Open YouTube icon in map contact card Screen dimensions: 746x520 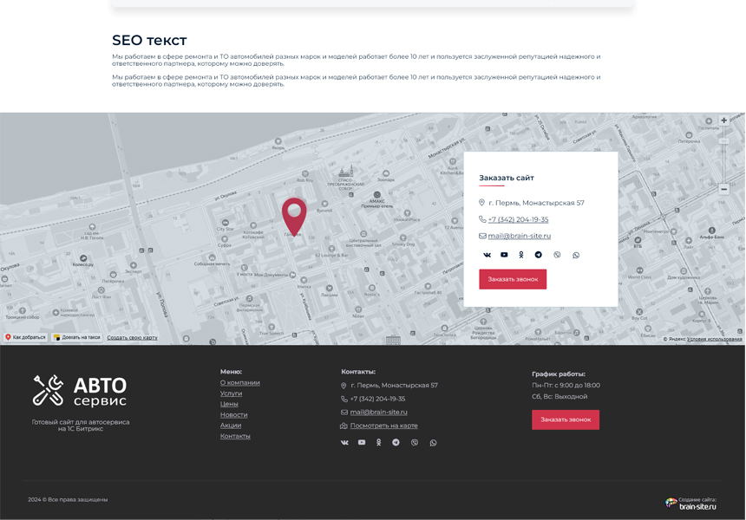[504, 255]
